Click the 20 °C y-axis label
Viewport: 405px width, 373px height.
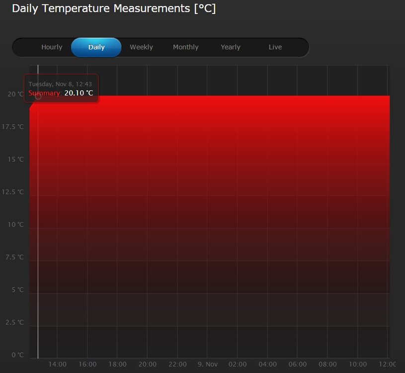pyautogui.click(x=15, y=94)
